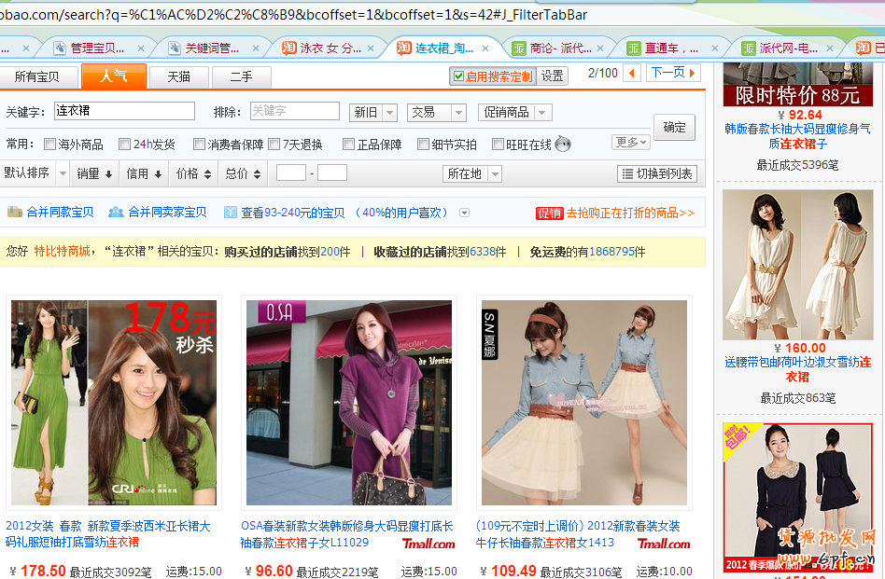Screen dimensions: 885x579
Task: Sort by 价格 arrows
Action: (207, 174)
